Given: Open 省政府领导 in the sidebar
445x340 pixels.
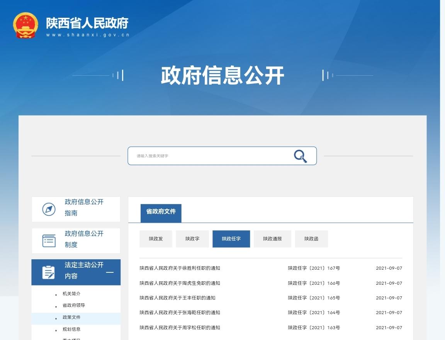Looking at the screenshot, I should coord(74,305).
